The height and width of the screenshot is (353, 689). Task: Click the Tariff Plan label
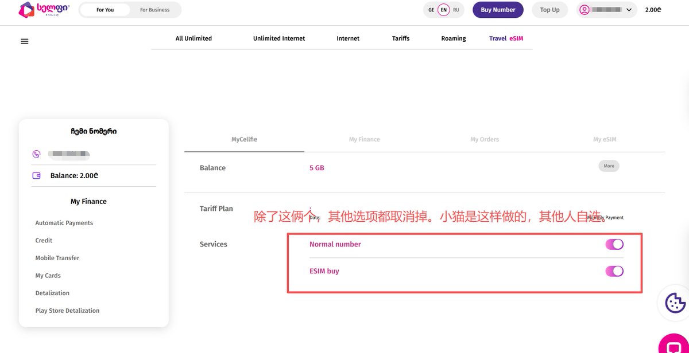coord(216,209)
